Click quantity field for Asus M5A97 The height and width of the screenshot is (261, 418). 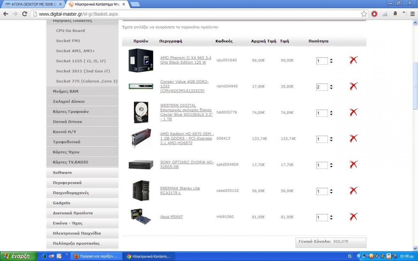point(322,218)
